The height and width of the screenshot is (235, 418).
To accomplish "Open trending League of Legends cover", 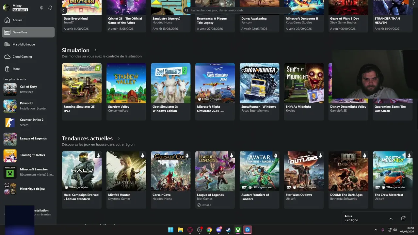I will point(215,171).
